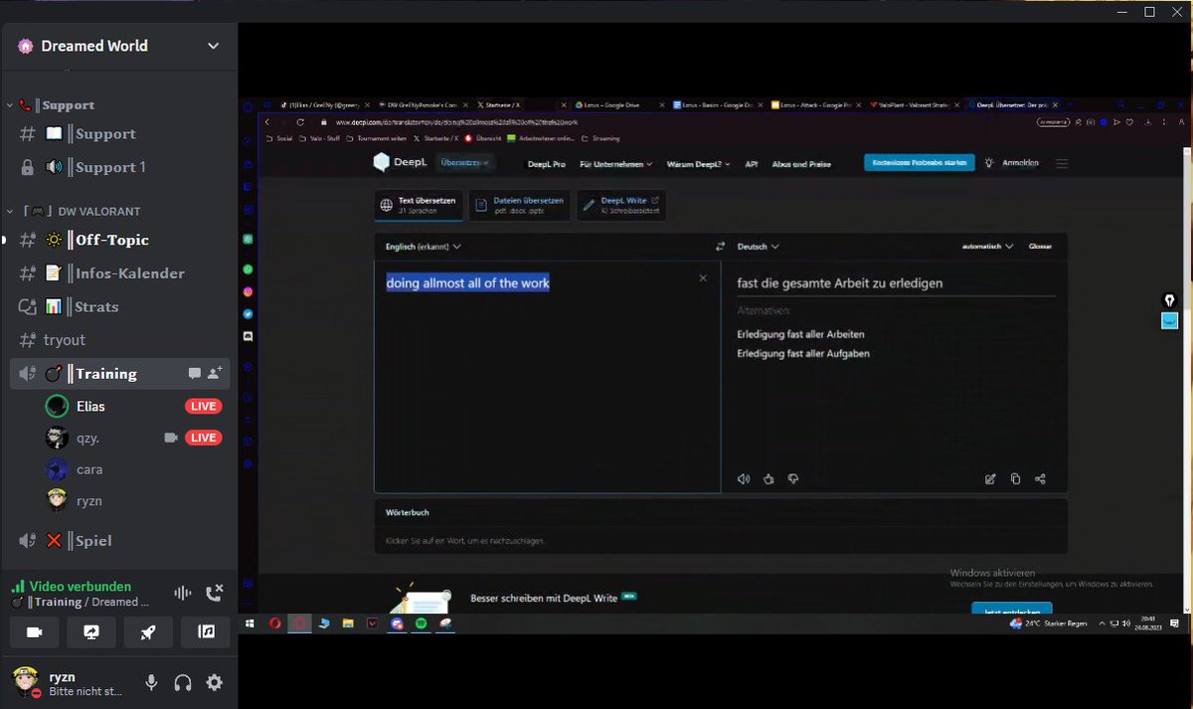Open the Streaming bookmark folder

600,138
